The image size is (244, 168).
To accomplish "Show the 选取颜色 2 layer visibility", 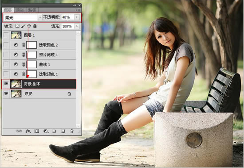I will point(6,45).
